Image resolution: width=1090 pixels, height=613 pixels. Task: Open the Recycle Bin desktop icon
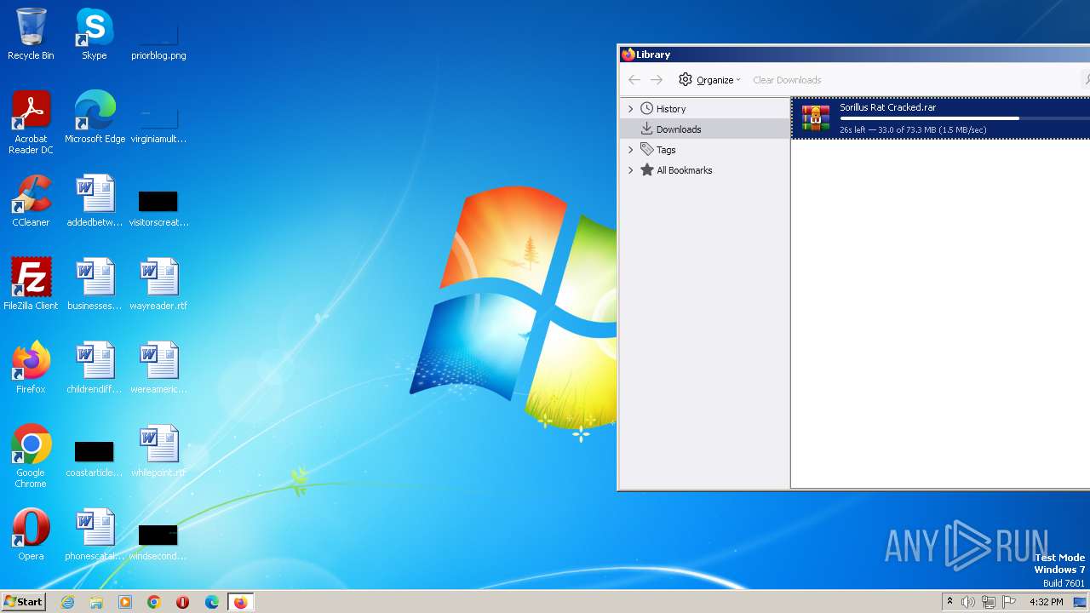coord(31,34)
